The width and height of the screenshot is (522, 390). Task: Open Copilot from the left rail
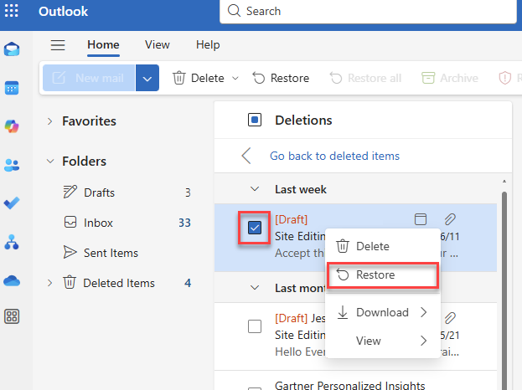13,126
